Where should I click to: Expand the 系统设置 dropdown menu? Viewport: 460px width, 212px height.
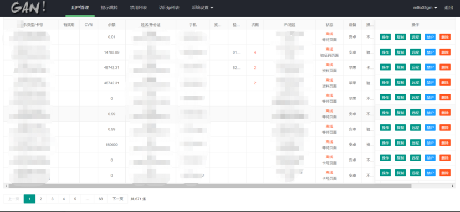(202, 8)
